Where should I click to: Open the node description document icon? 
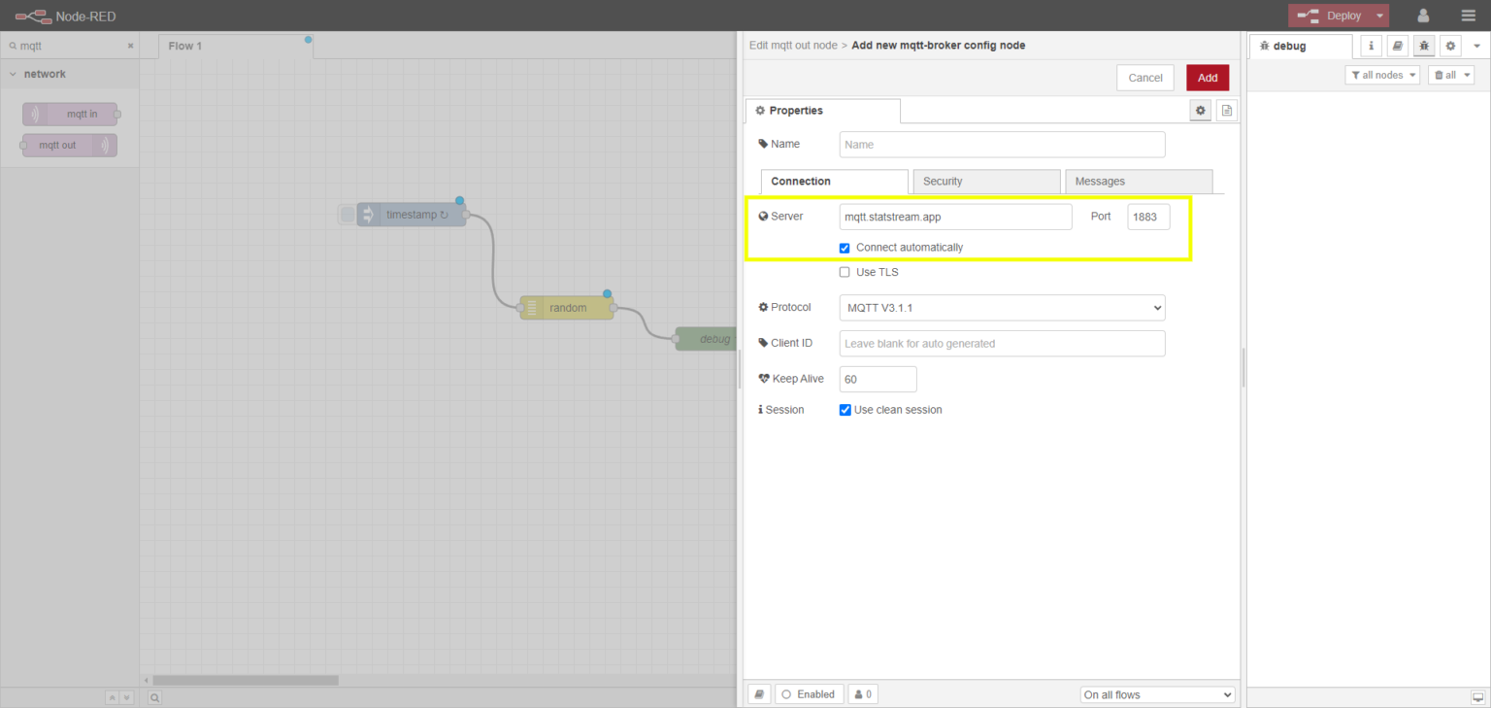pyautogui.click(x=1227, y=111)
